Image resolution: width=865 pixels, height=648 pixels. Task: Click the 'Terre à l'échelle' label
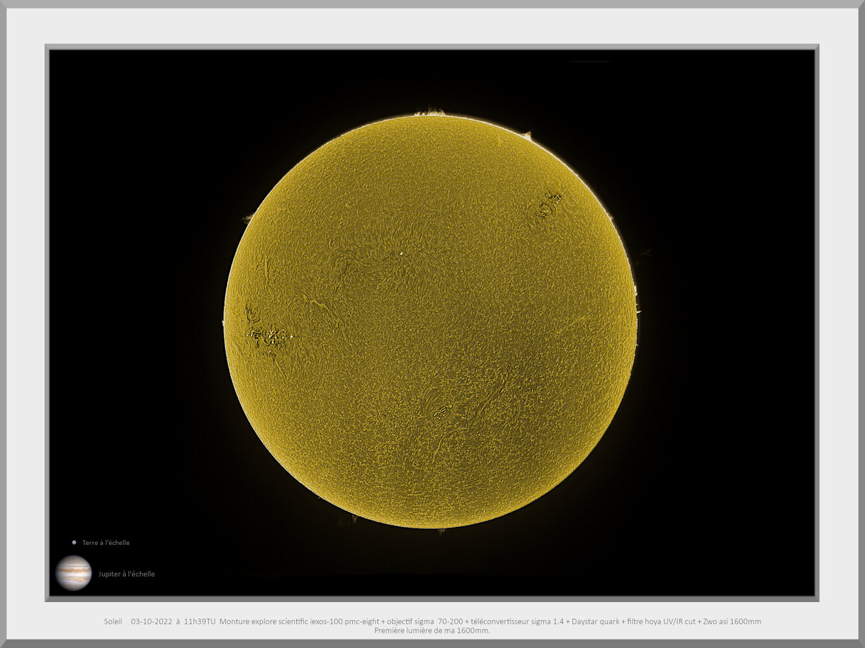pyautogui.click(x=105, y=542)
